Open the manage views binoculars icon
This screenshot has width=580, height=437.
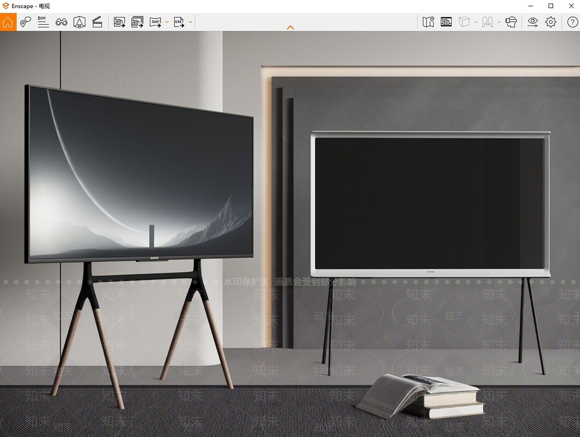[x=61, y=22]
